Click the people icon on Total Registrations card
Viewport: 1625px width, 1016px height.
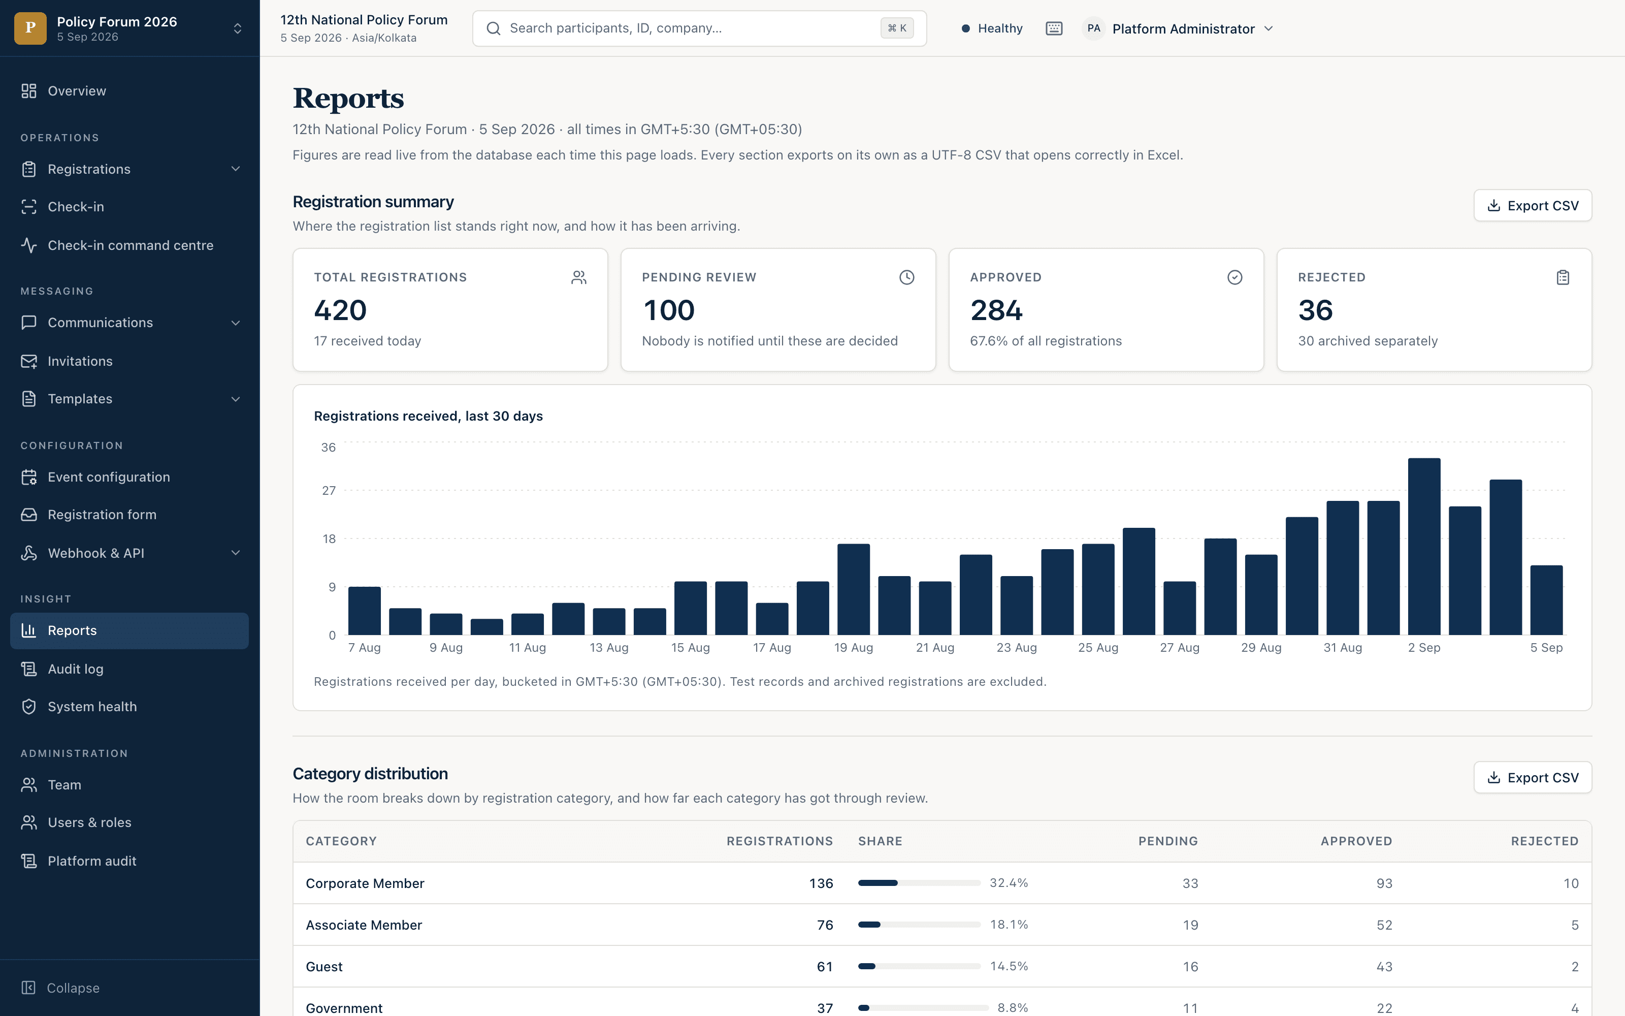coord(579,277)
